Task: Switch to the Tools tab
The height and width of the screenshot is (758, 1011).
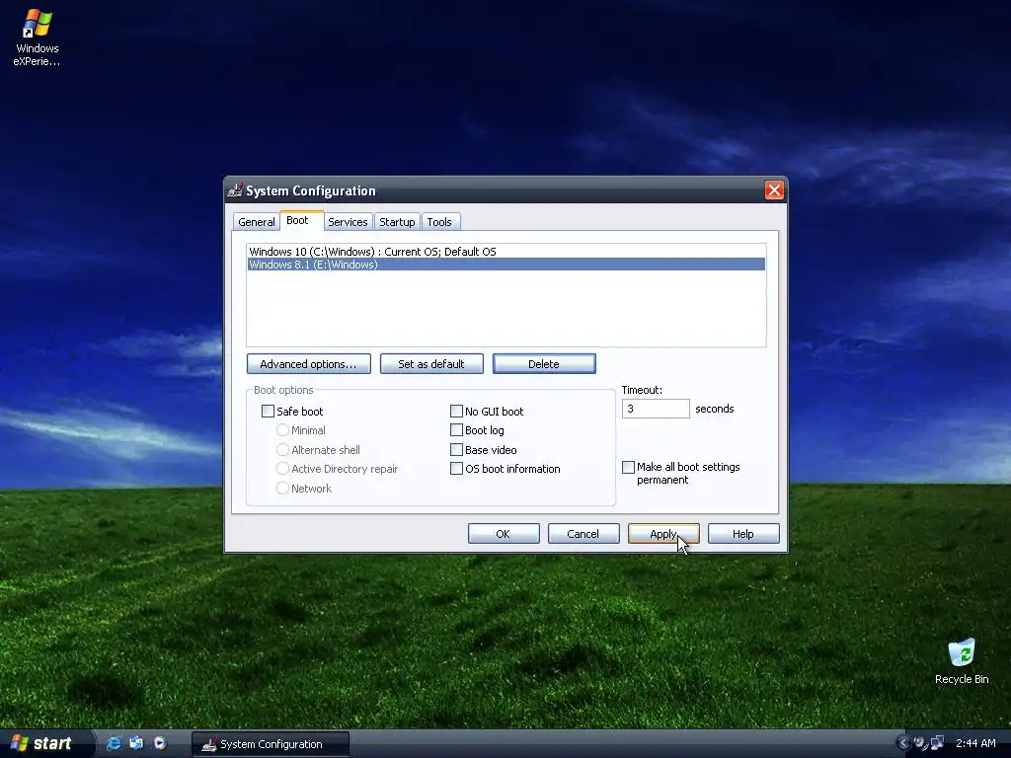Action: coord(439,222)
